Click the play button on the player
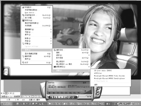This screenshot has height=106, width=141. pos(61,97)
